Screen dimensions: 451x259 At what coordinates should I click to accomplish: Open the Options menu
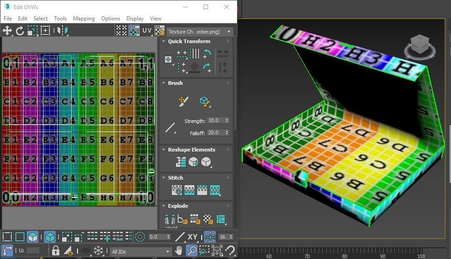(111, 19)
